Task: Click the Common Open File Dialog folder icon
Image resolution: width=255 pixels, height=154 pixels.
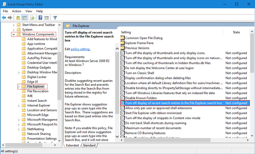Action: pyautogui.click(x=122, y=38)
